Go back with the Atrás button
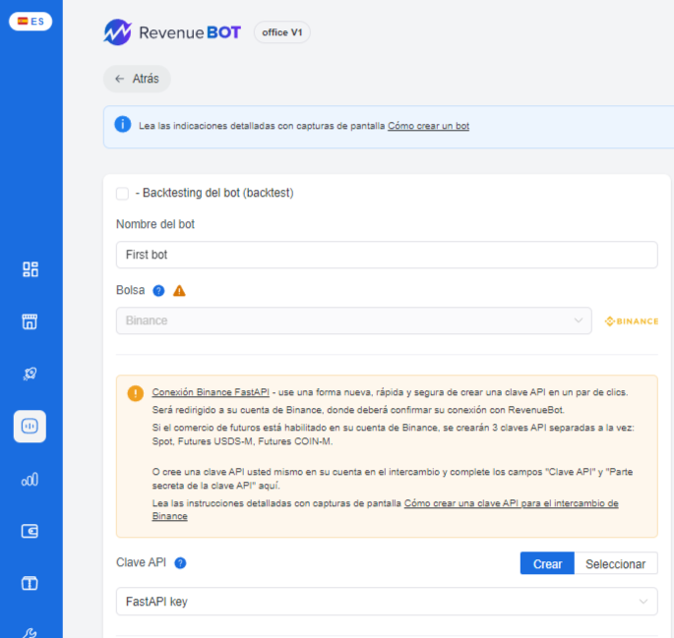This screenshot has height=638, width=674. (x=137, y=79)
